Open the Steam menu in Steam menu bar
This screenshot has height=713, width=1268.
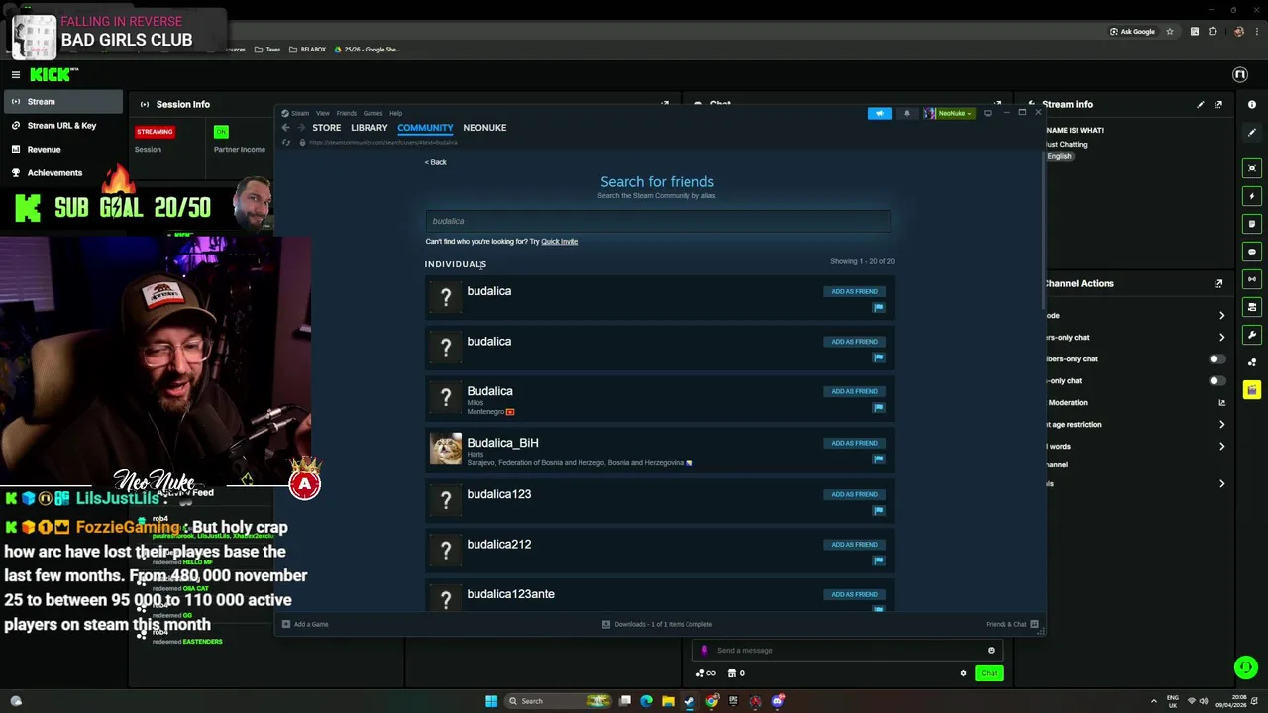300,113
